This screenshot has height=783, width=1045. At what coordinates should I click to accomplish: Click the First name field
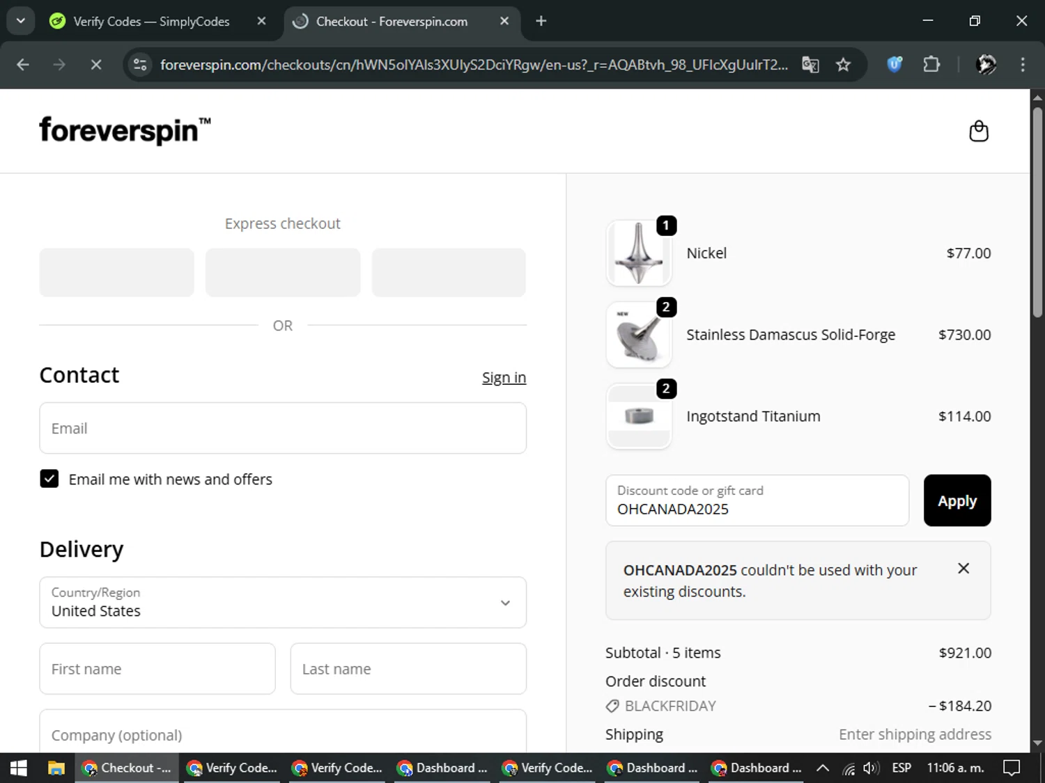[157, 669]
